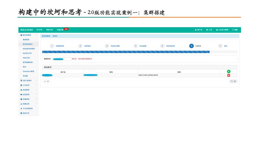Click the DB日常操作 database icon
The width and height of the screenshot is (260, 145).
pyautogui.click(x=21, y=80)
